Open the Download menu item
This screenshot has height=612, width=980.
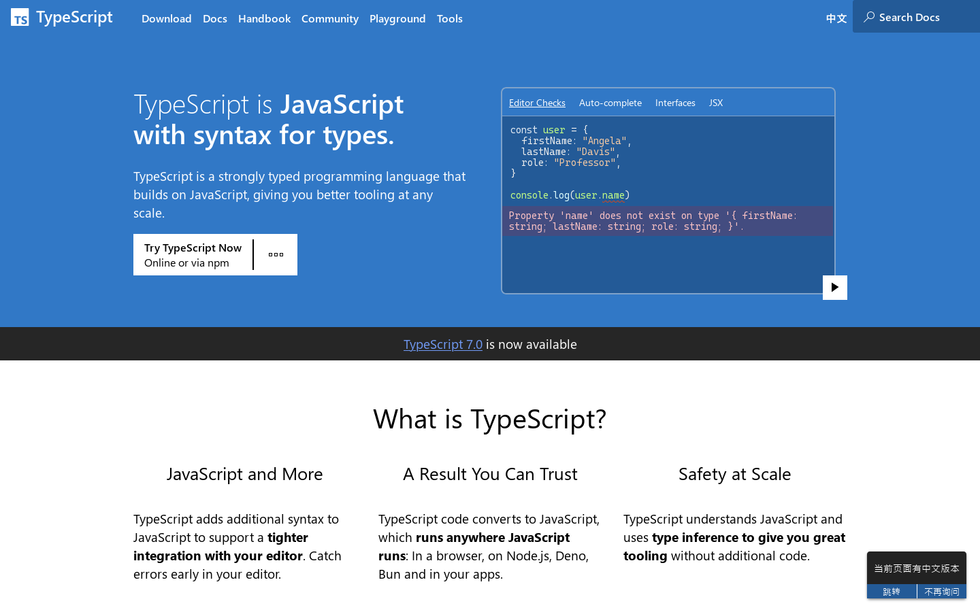point(167,18)
